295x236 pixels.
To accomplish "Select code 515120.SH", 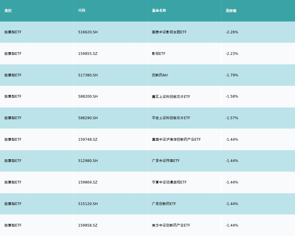I will point(88,204).
